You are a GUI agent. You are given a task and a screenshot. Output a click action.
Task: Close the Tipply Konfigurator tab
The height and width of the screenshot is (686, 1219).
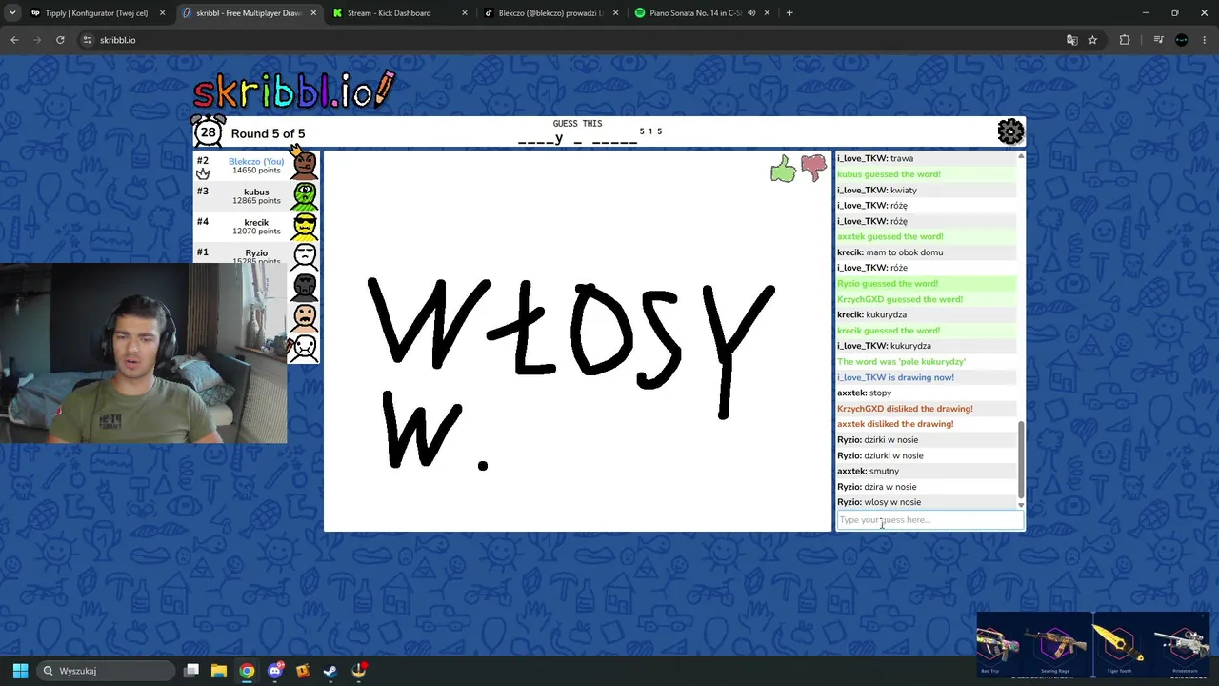[162, 13]
